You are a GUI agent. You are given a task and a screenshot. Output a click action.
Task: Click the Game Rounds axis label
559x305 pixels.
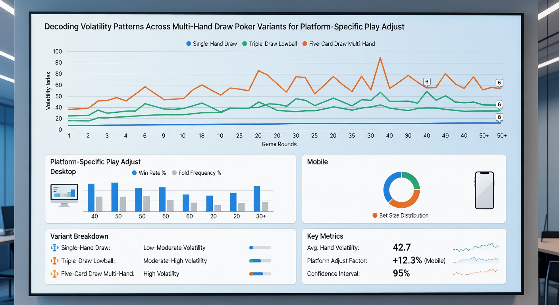tap(279, 144)
